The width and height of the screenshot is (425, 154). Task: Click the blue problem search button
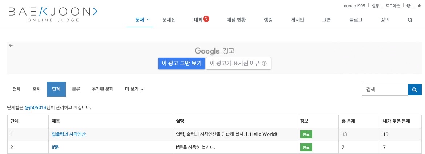click(414, 90)
